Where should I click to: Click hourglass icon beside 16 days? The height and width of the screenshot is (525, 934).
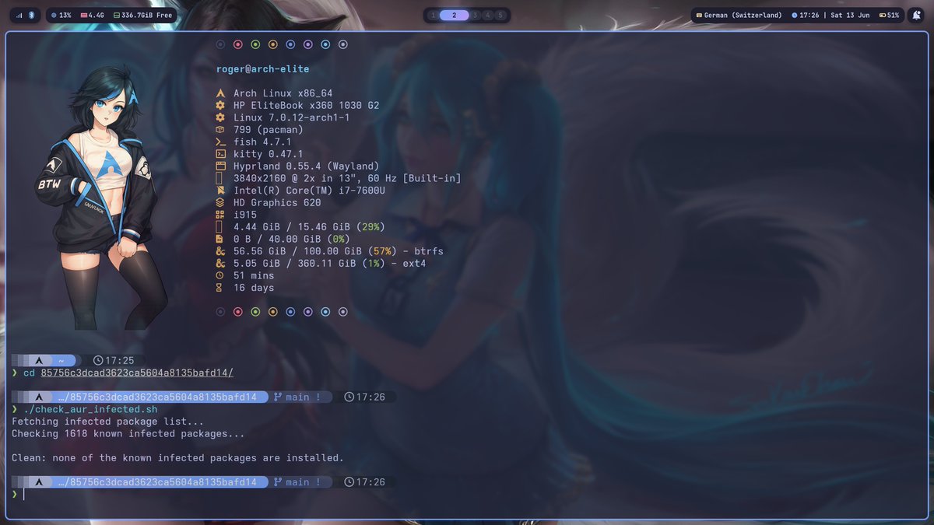tap(220, 288)
